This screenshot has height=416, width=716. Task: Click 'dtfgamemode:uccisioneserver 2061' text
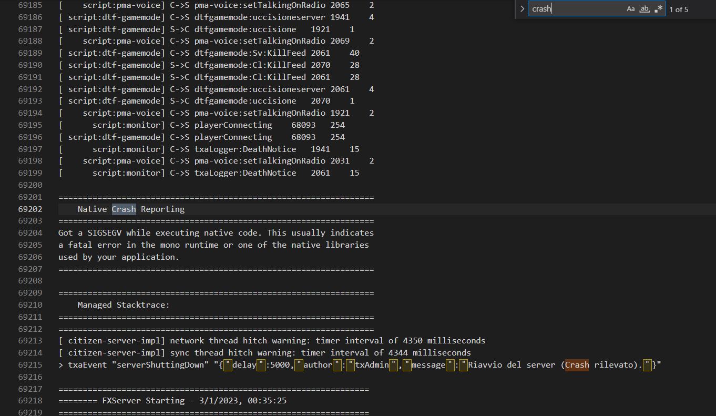pyautogui.click(x=272, y=89)
